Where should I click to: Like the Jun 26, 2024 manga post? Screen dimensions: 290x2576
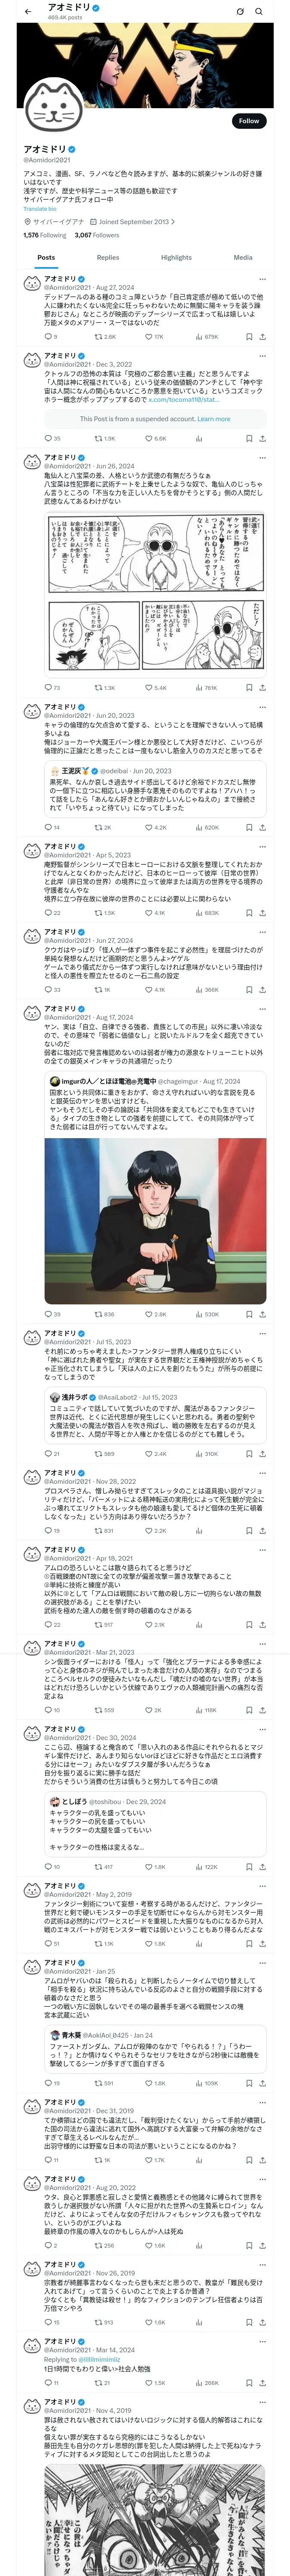pyautogui.click(x=156, y=687)
